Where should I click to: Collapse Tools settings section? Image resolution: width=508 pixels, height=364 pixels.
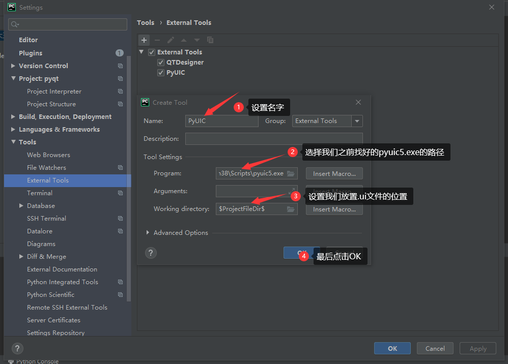(13, 142)
